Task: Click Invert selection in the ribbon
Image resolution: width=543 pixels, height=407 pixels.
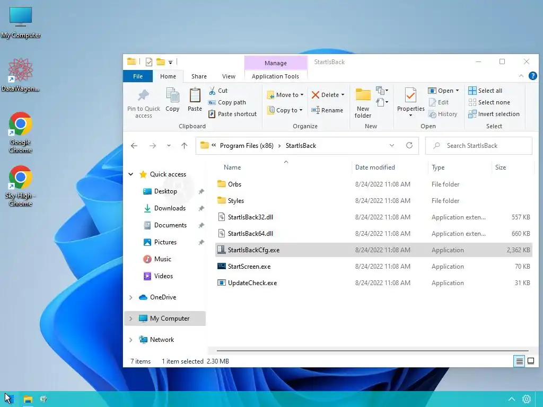Action: (494, 114)
